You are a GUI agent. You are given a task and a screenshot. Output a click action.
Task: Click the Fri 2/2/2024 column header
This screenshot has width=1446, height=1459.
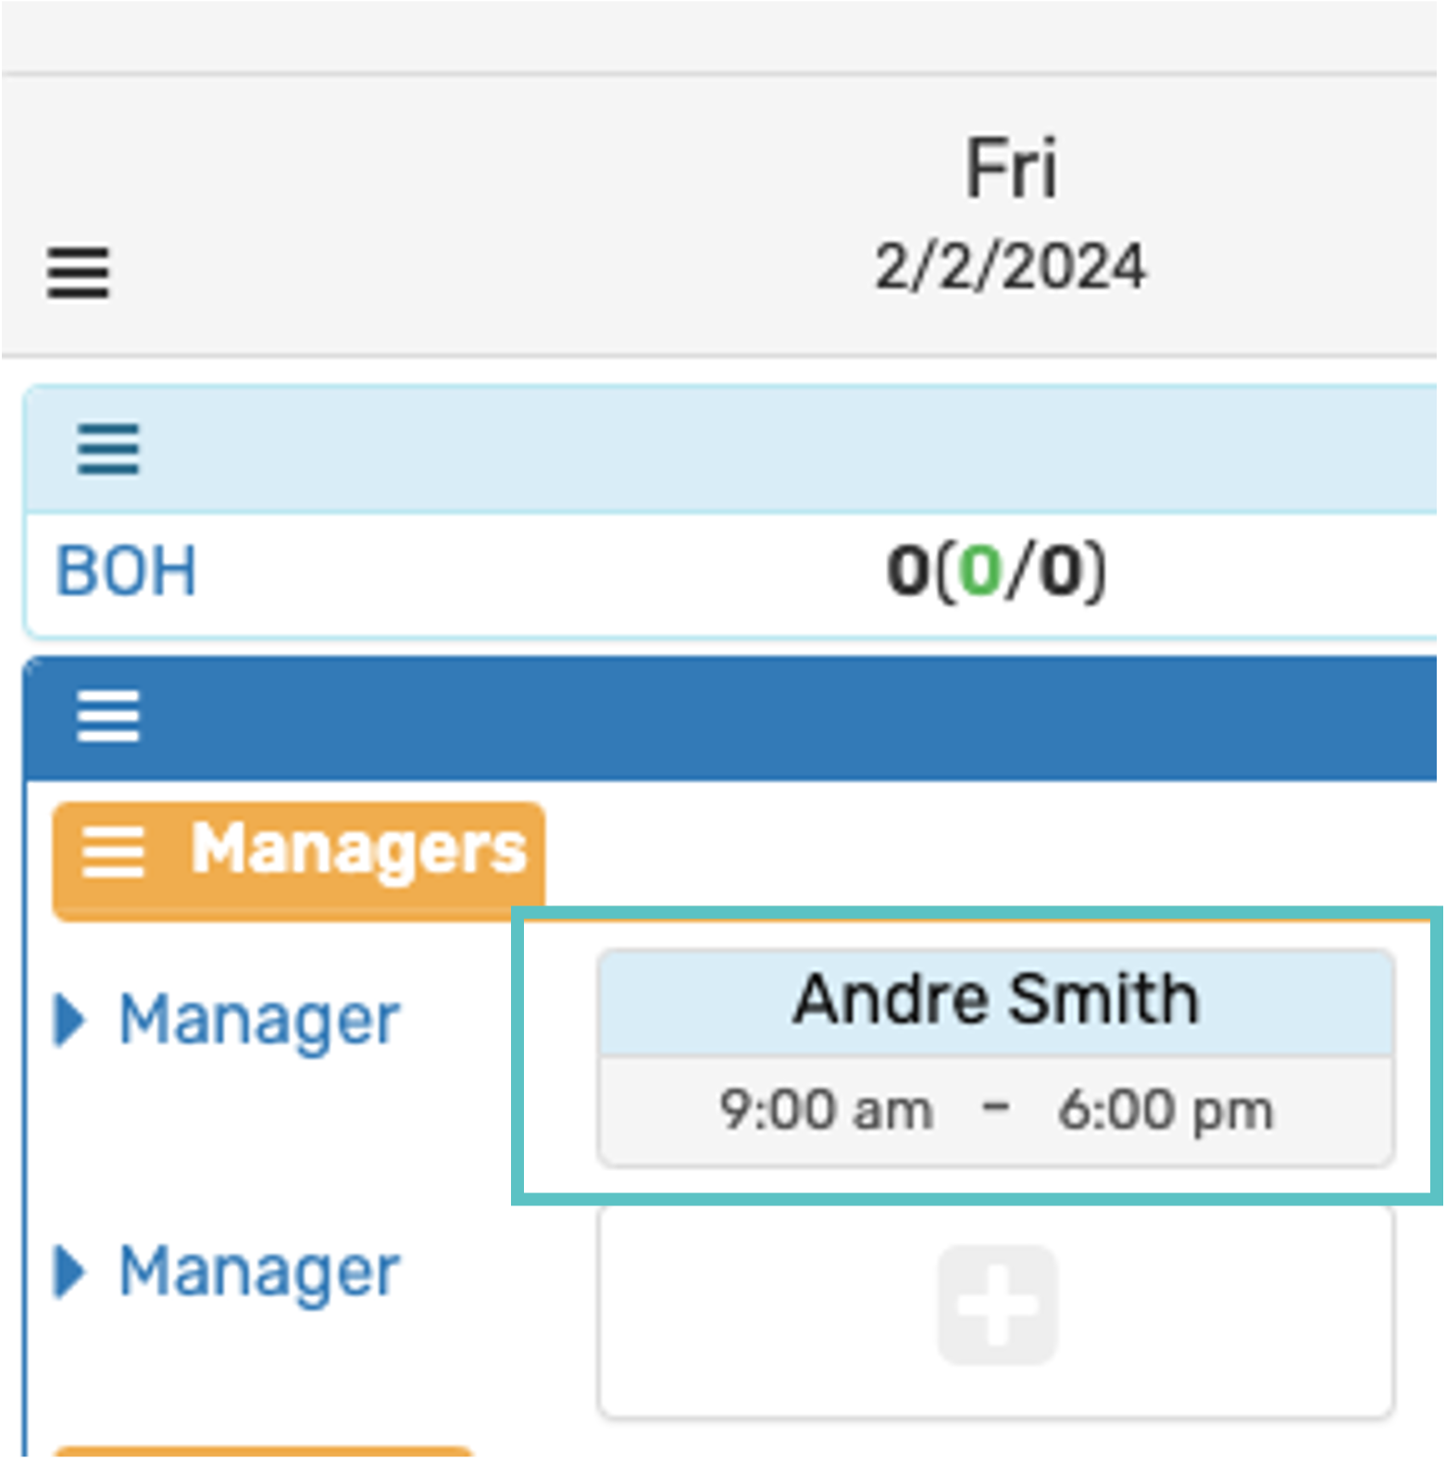[x=1010, y=213]
